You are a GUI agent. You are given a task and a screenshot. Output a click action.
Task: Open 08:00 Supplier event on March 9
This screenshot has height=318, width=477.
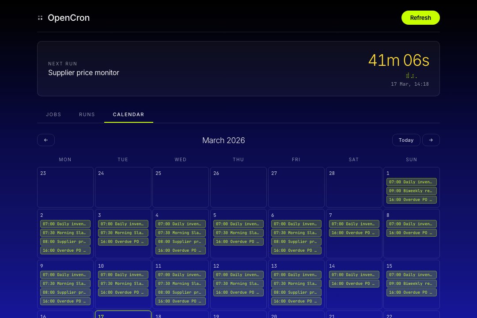65,292
